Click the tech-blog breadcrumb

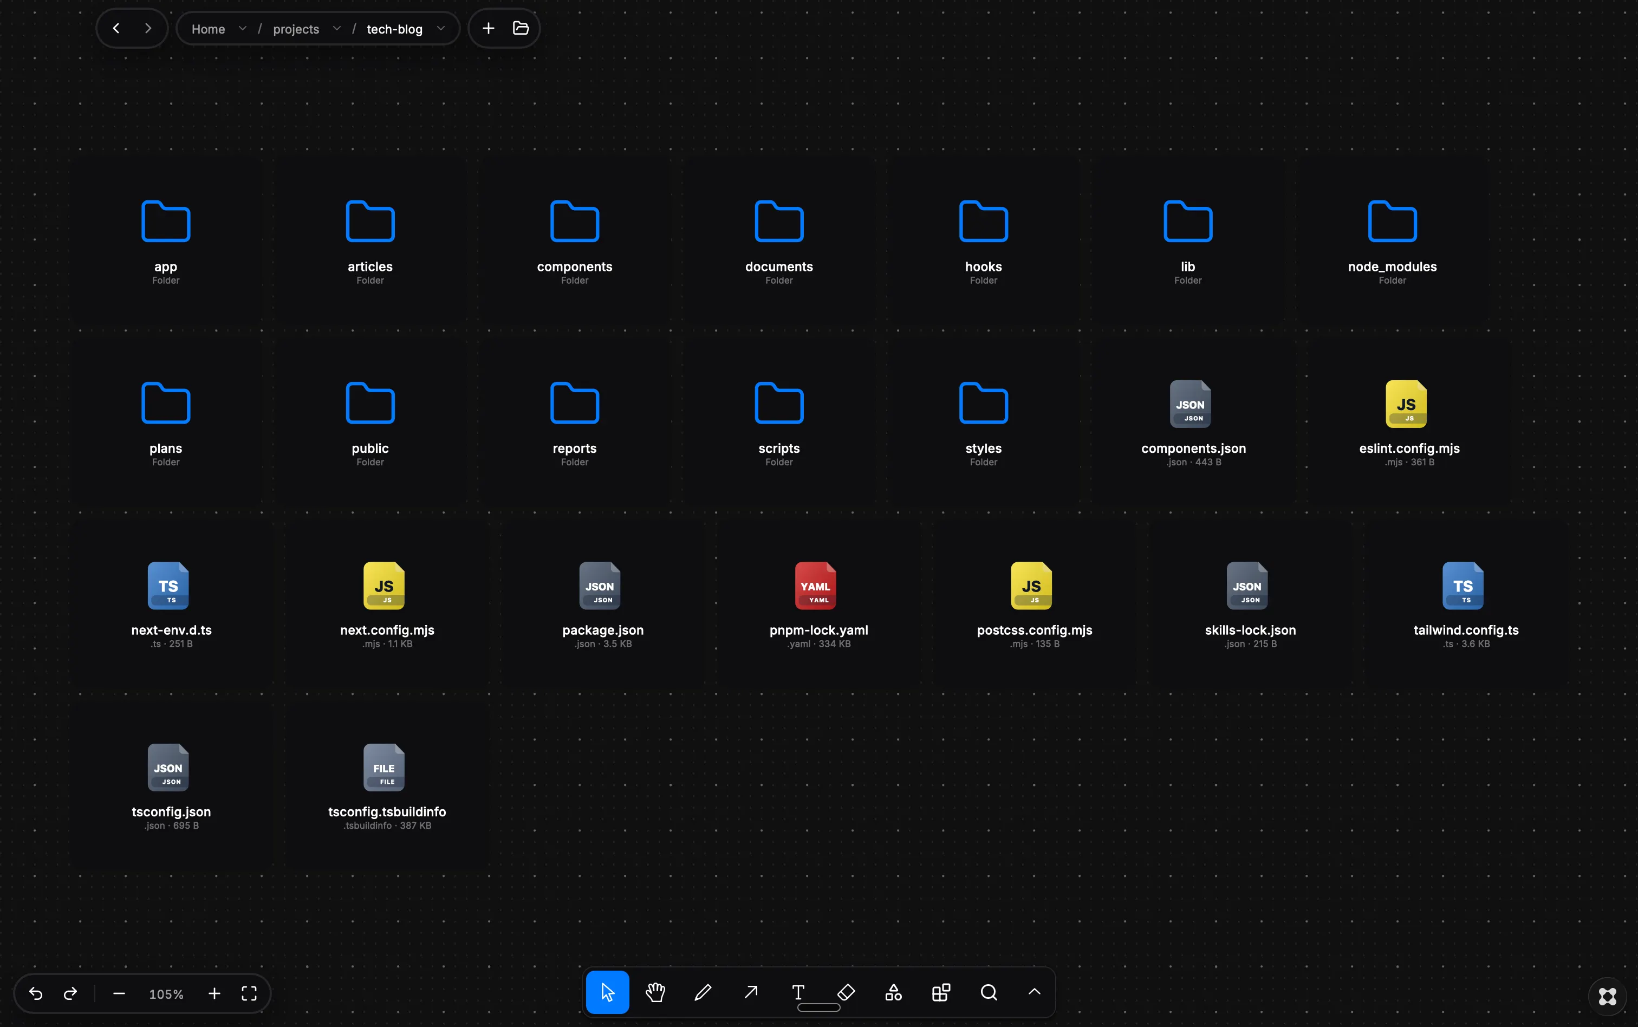tap(394, 29)
